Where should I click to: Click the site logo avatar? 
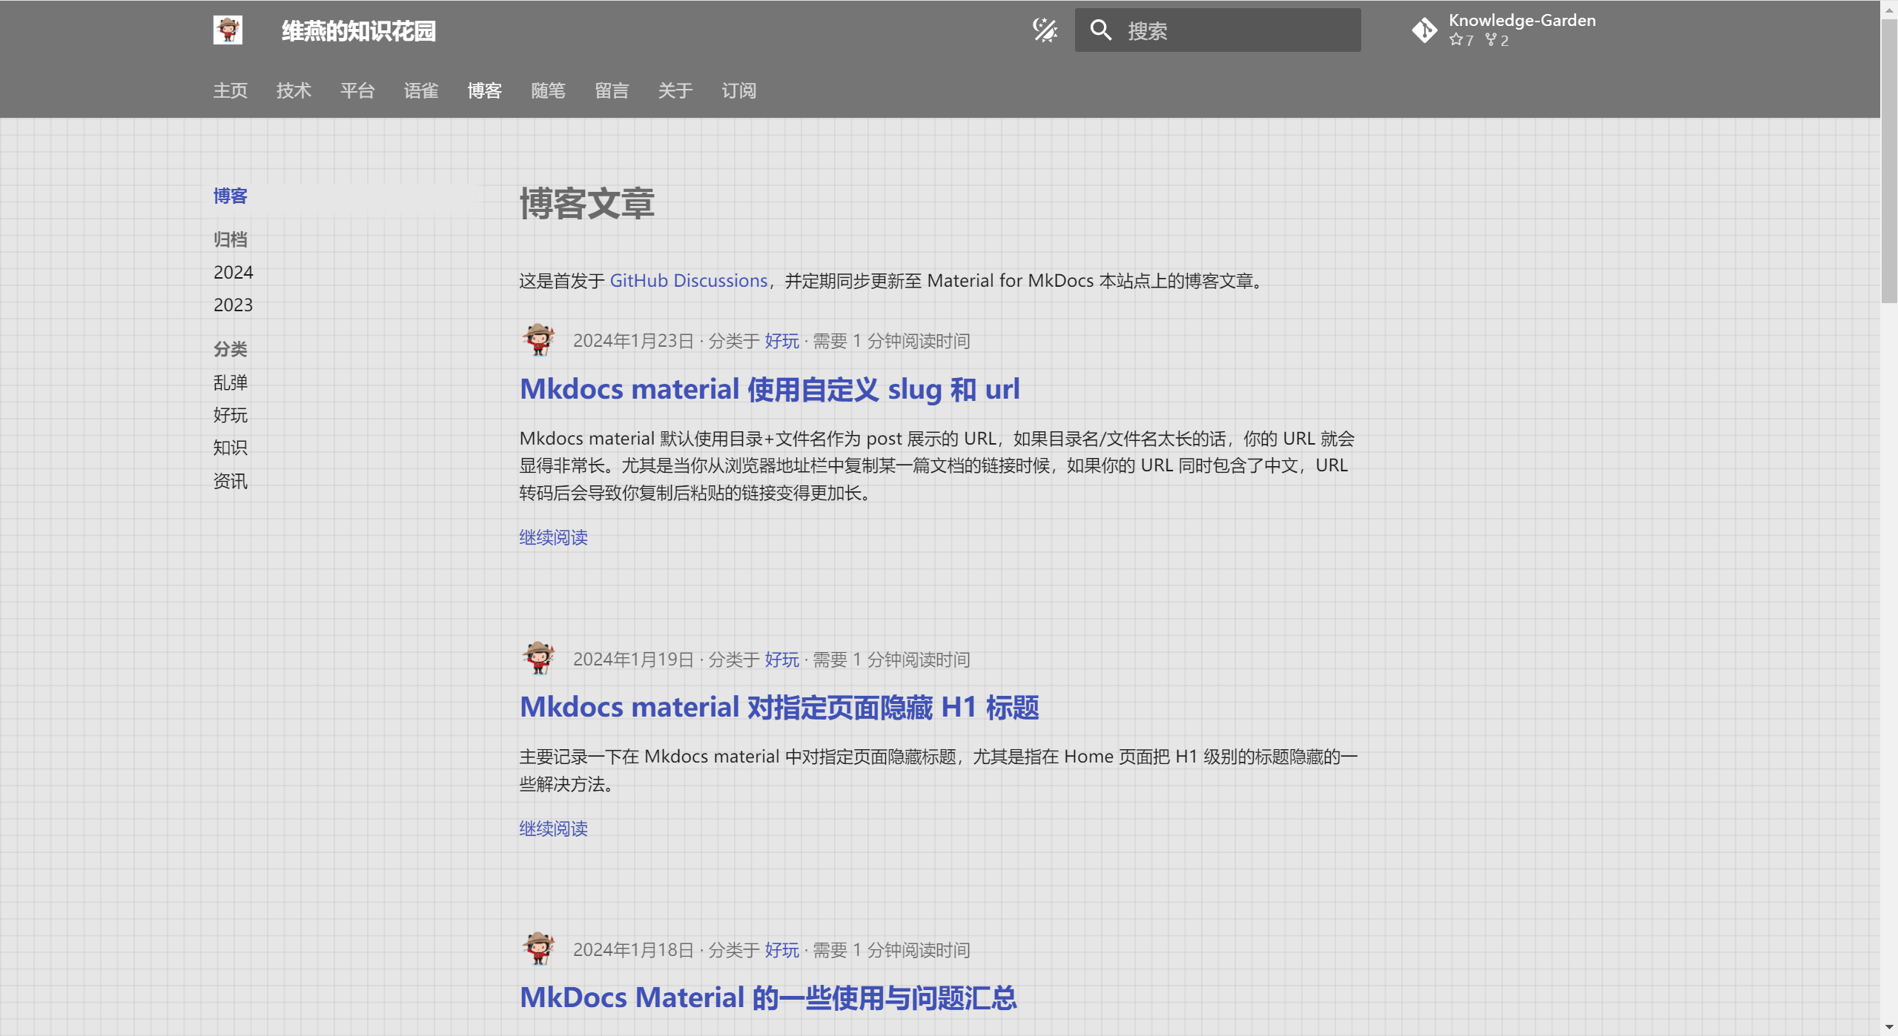tap(228, 30)
